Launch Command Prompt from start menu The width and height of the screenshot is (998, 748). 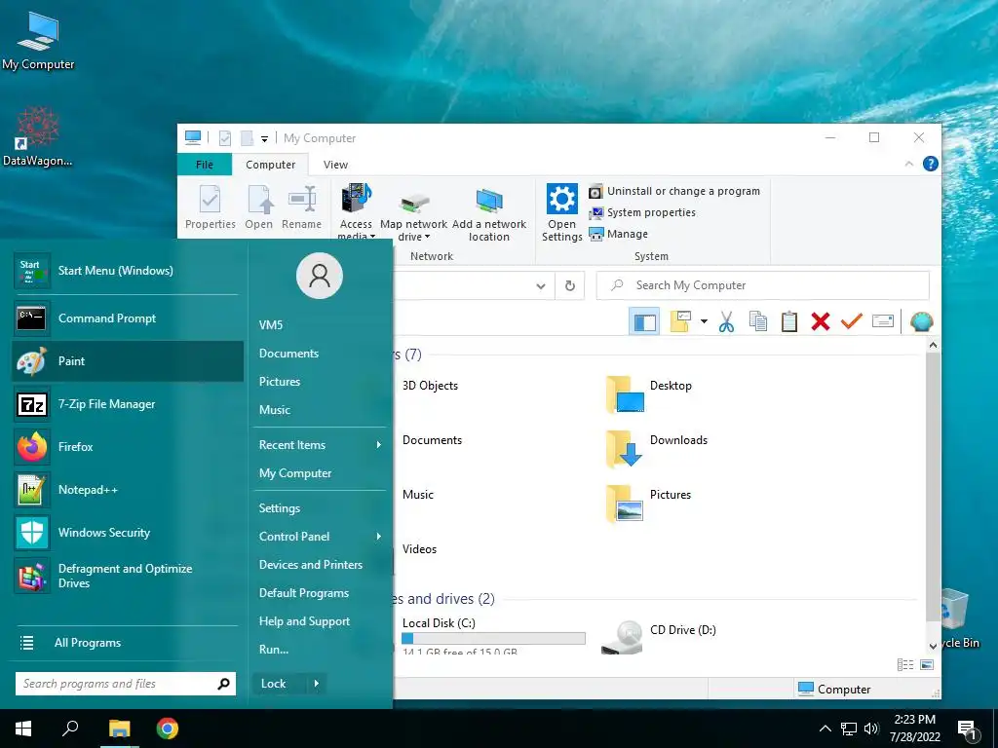pos(128,318)
